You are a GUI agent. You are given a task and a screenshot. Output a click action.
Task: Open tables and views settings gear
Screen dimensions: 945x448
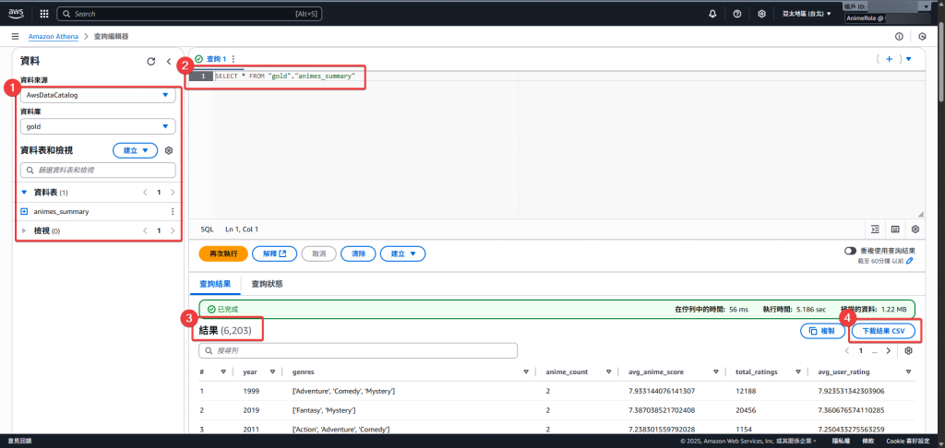[x=169, y=150]
